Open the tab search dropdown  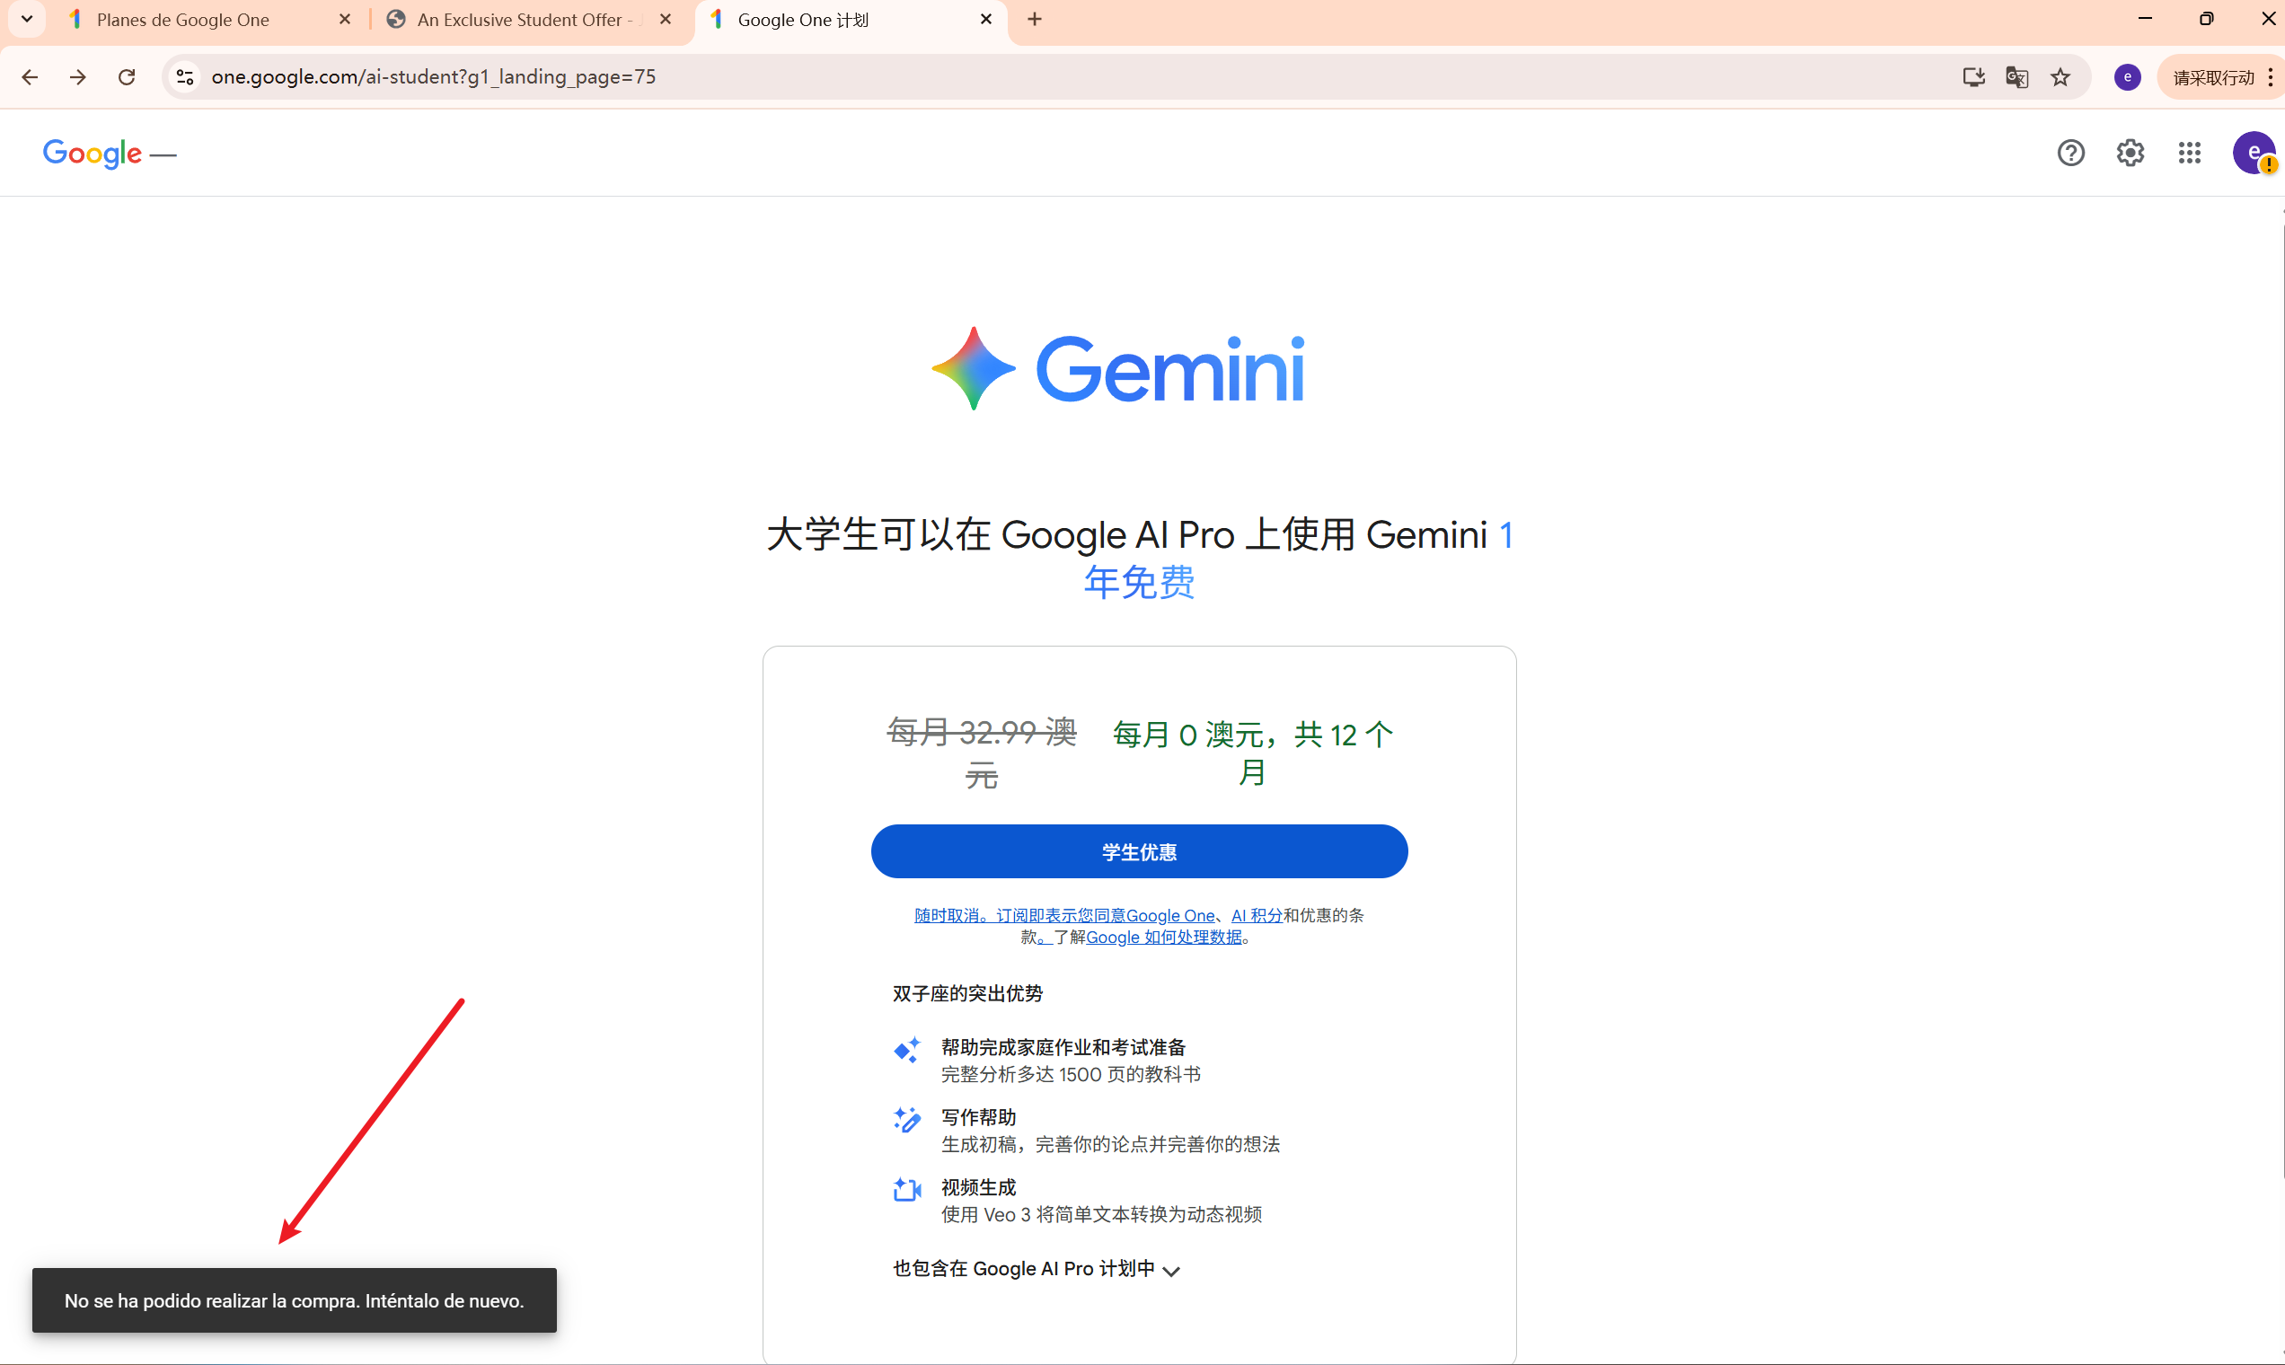(27, 20)
